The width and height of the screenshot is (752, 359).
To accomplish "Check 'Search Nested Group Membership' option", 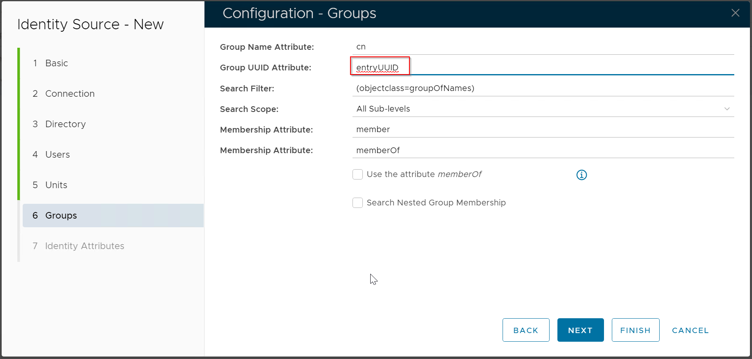I will tap(357, 203).
